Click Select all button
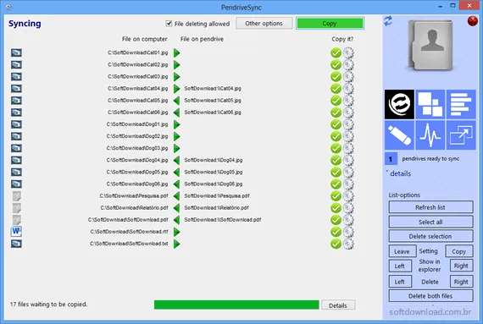 430,222
